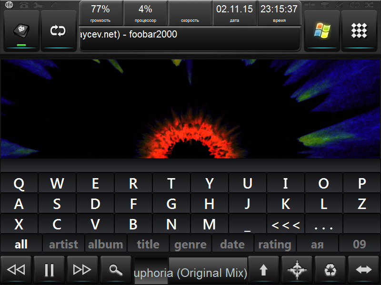Pause the current track
381x285 pixels.
pyautogui.click(x=49, y=270)
